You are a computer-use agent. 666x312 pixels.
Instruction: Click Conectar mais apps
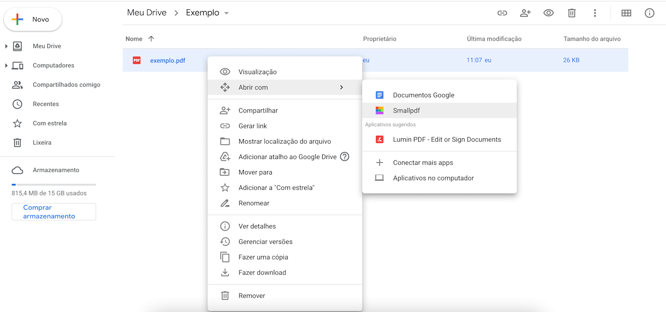439,163
